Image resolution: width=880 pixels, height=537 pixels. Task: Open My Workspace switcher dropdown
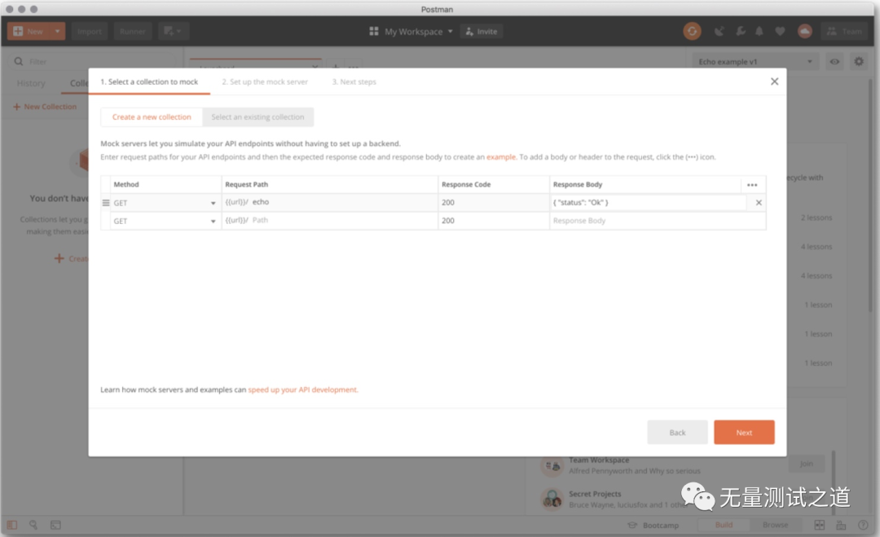tap(411, 32)
